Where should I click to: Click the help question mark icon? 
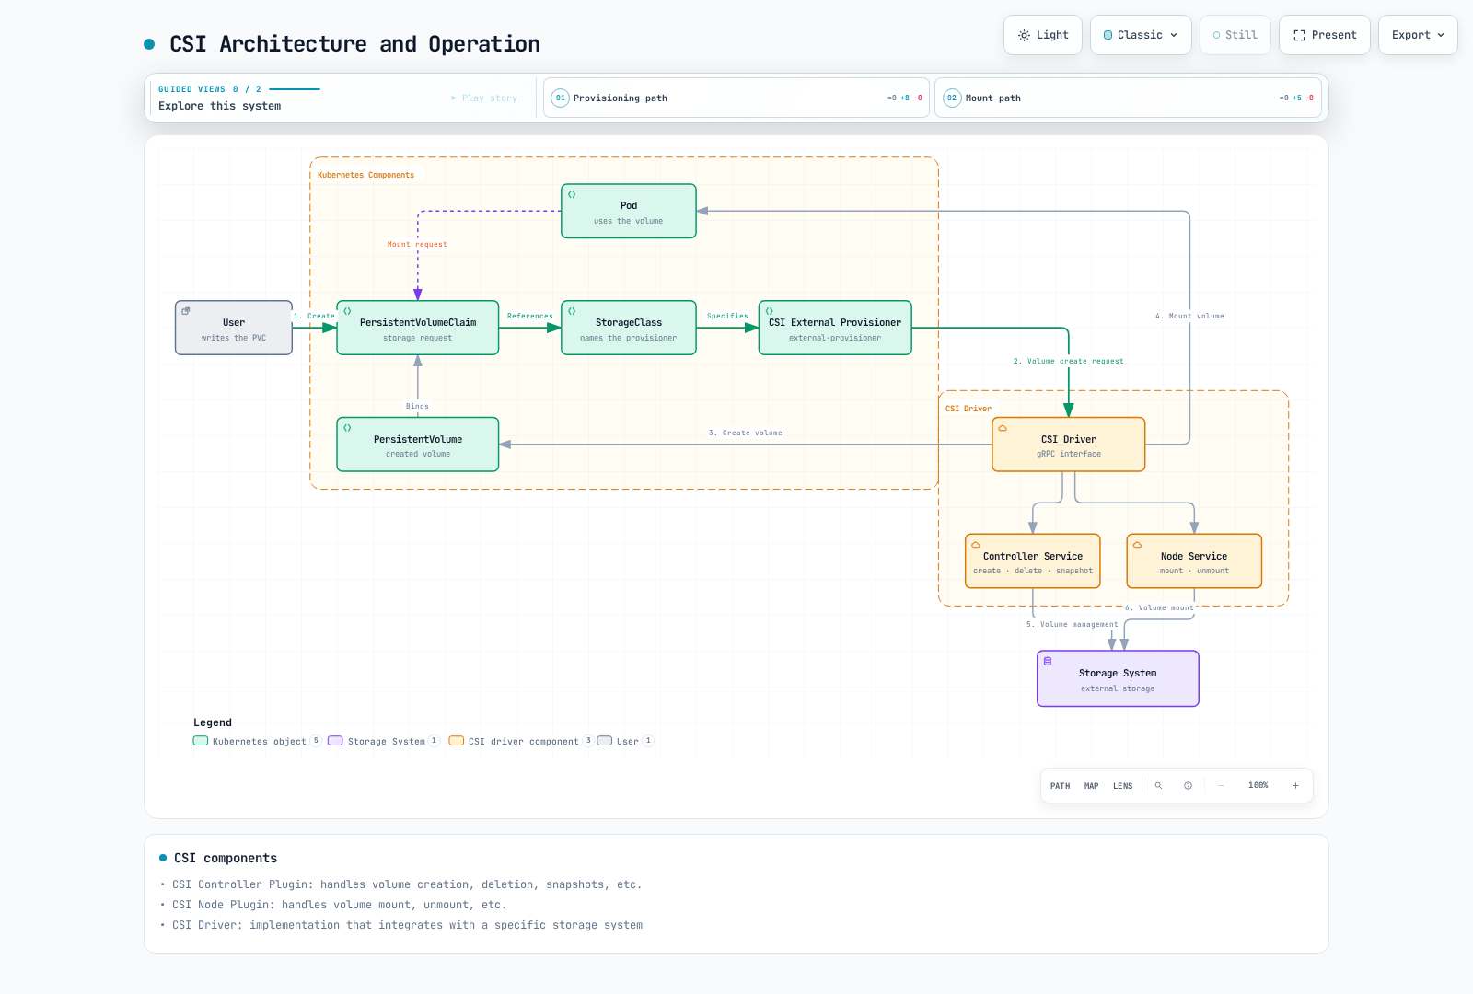point(1188,786)
